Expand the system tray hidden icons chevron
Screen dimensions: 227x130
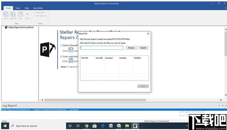[187, 126]
